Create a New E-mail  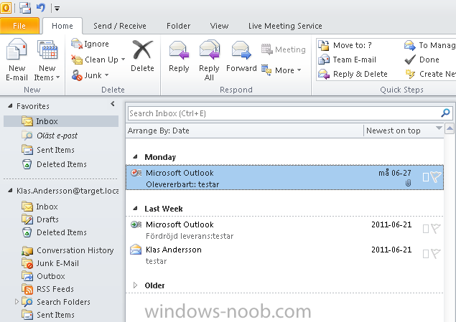[17, 60]
